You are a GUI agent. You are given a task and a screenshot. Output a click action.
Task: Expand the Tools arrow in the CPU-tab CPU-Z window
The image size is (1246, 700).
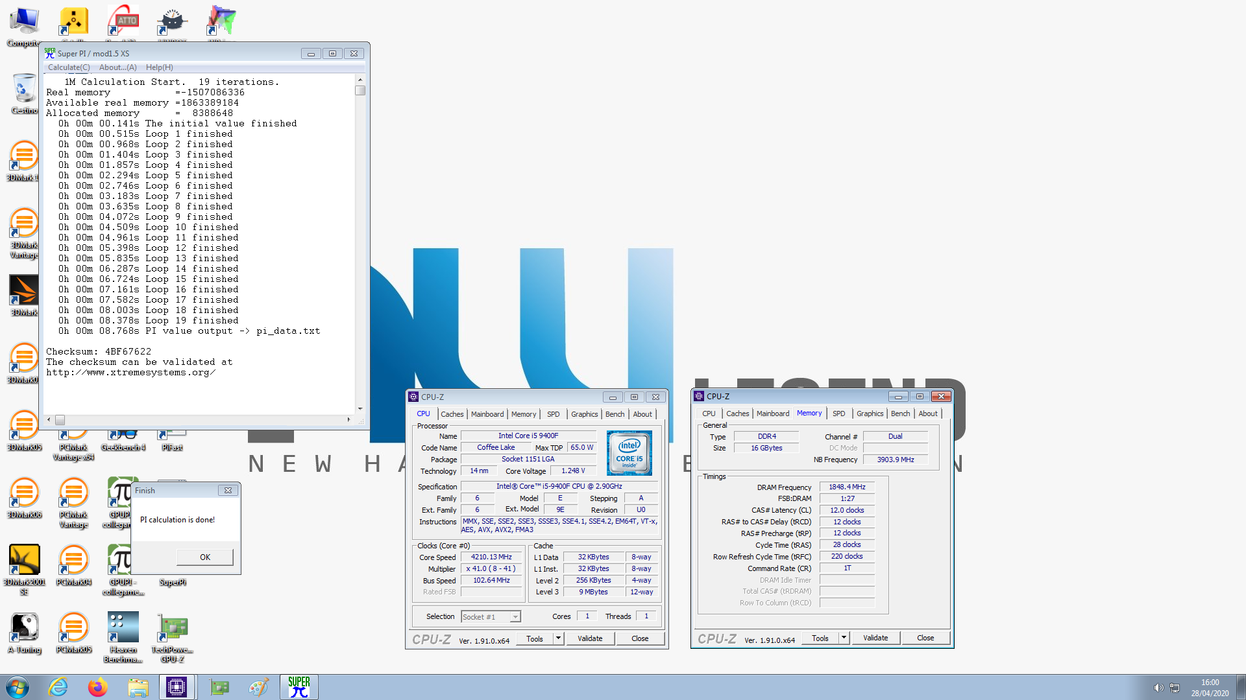(558, 638)
